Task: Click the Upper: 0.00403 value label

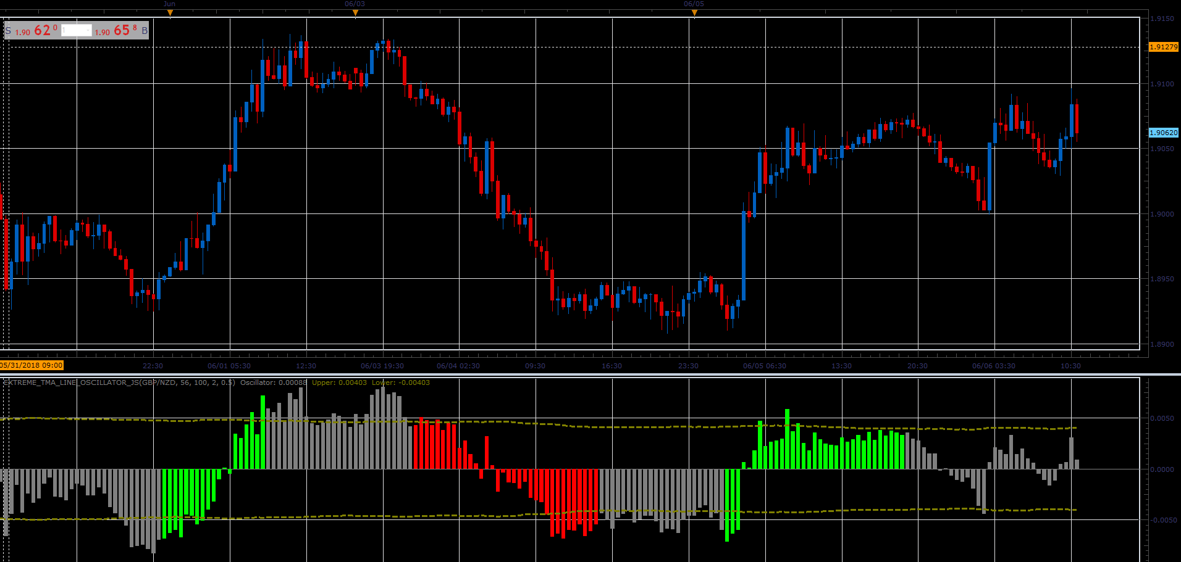Action: tap(339, 382)
